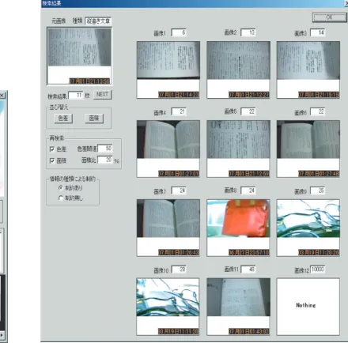
Task: Click the 検索結果 window title text
Action: [52, 3]
